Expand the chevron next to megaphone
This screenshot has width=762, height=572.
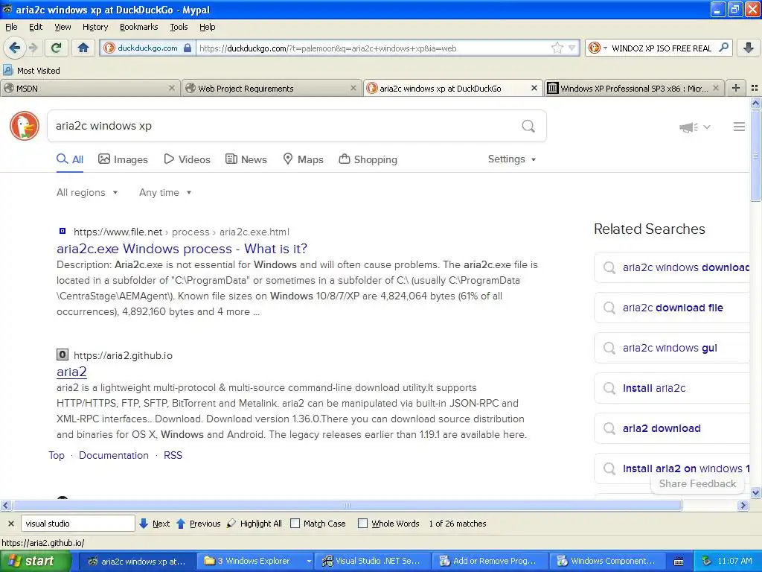click(x=707, y=127)
